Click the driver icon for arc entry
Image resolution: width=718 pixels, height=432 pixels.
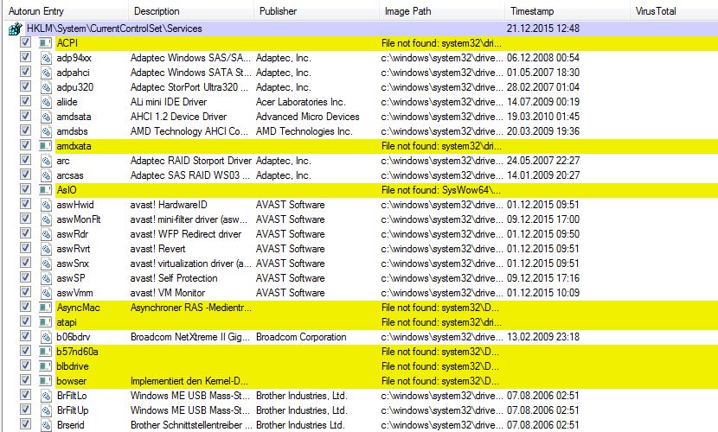(x=45, y=161)
